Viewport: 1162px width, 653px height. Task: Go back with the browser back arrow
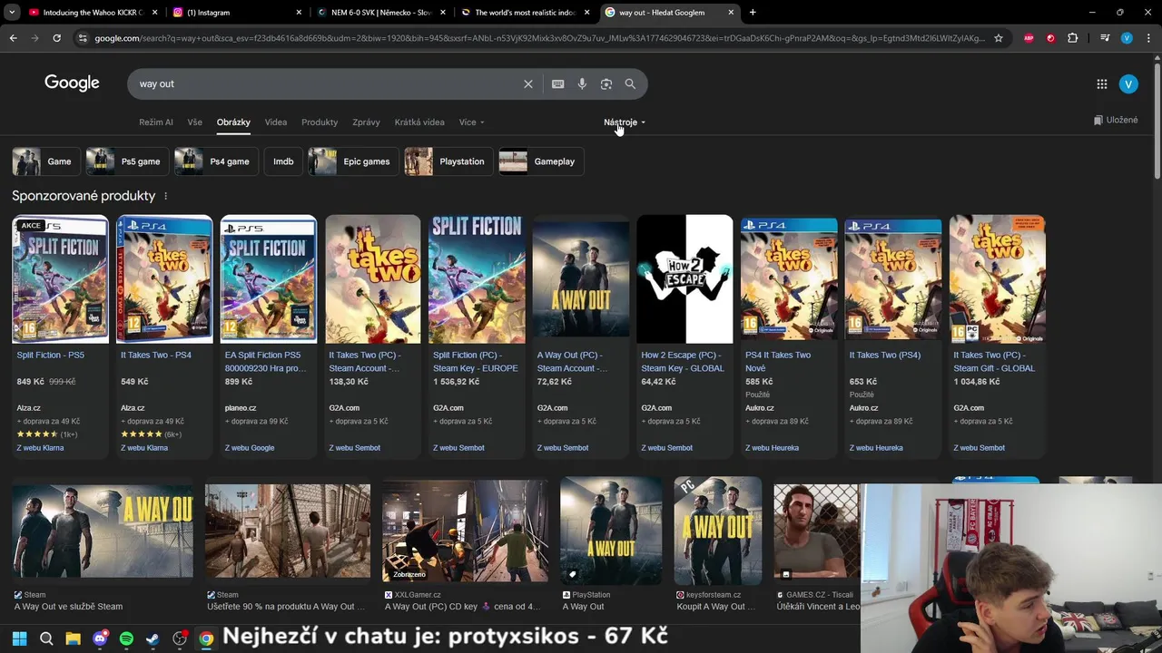[x=13, y=38]
